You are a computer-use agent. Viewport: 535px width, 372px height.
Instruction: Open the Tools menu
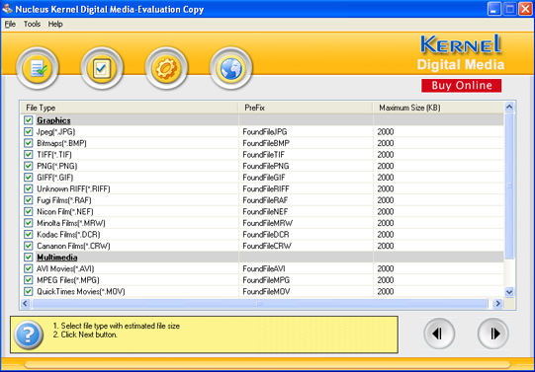[32, 24]
